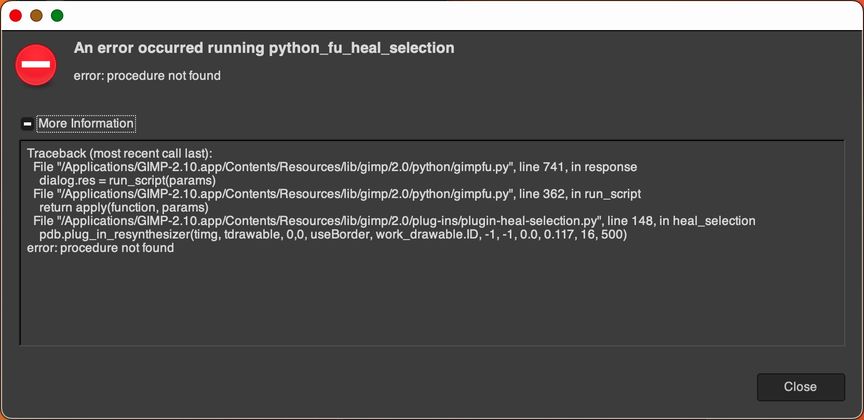Viewport: 864px width, 420px height.
Task: Click the "dialog.res = run_script(params)" line
Action: [127, 180]
